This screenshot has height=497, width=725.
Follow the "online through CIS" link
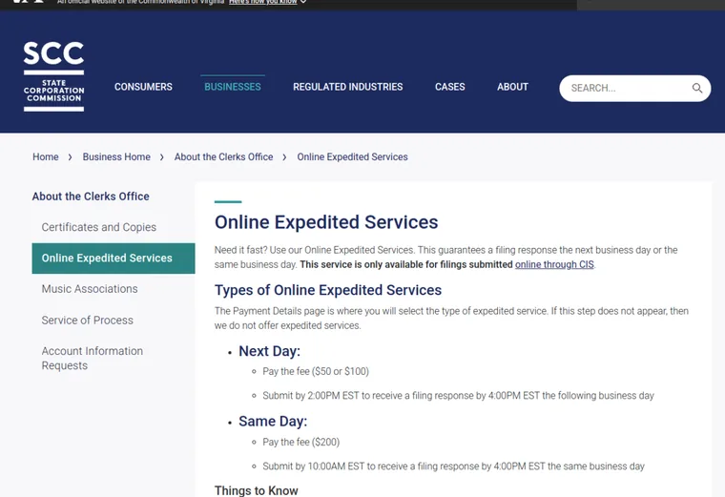pyautogui.click(x=554, y=264)
